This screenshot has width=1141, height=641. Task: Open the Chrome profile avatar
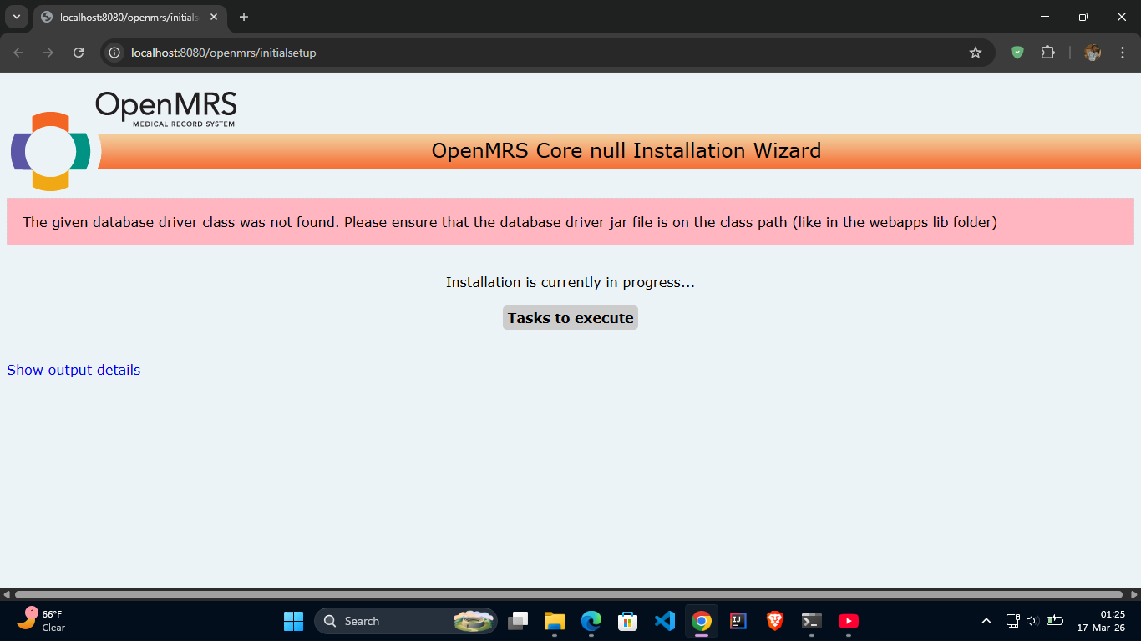[1092, 53]
